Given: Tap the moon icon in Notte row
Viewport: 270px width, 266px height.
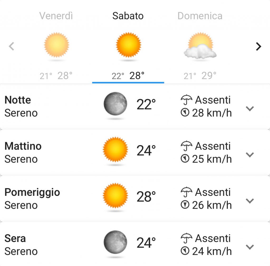Looking at the screenshot, I should tap(115, 104).
